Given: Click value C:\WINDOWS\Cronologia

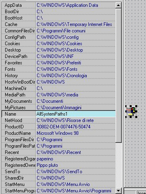Looking at the screenshot, I should coord(62,76).
